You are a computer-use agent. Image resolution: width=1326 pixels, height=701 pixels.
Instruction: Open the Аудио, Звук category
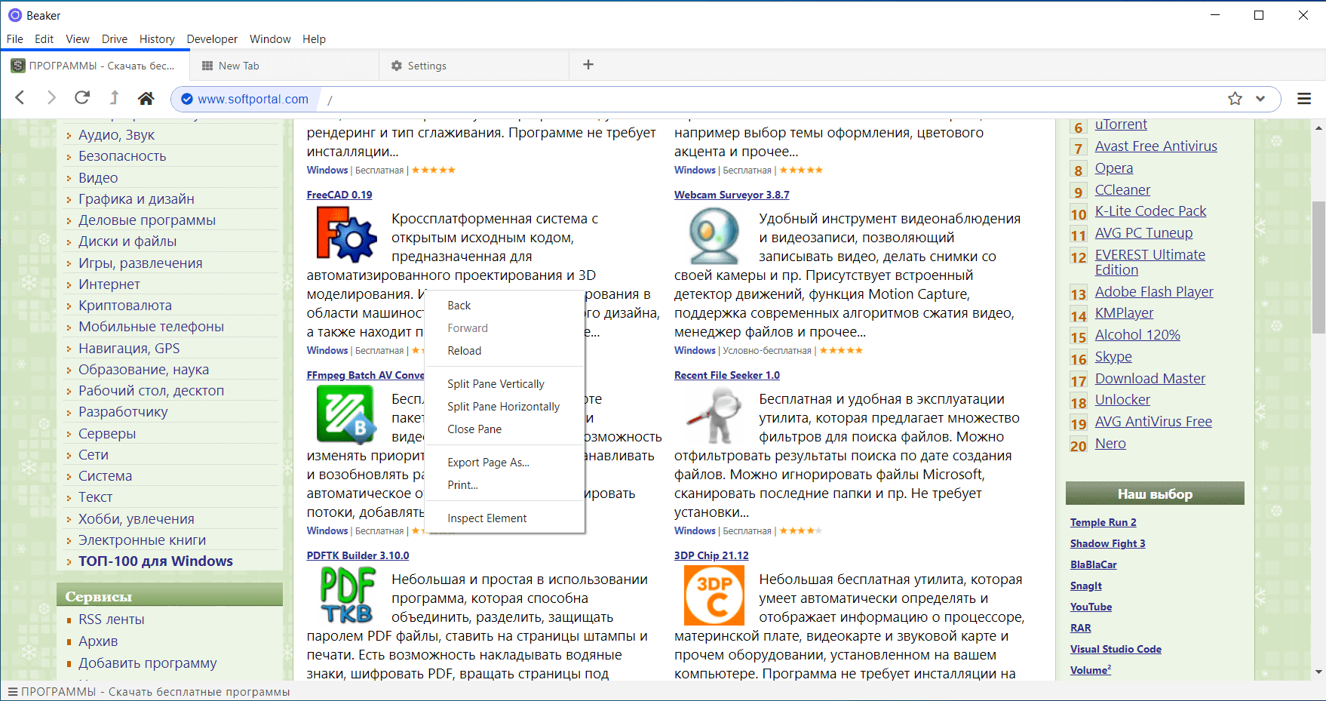tap(116, 135)
